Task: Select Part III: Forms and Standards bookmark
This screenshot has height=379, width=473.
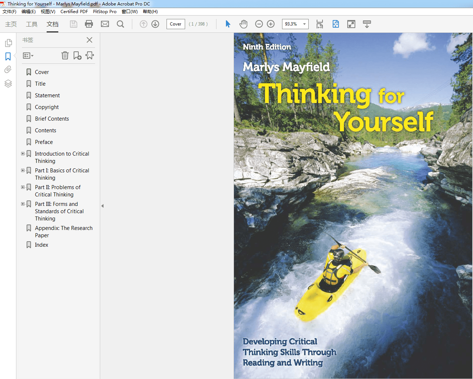Action: coord(59,211)
